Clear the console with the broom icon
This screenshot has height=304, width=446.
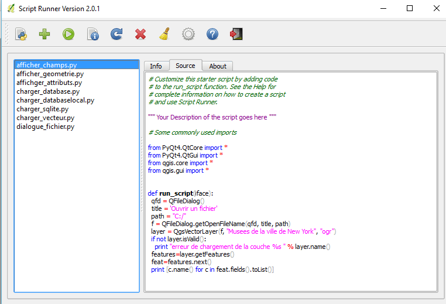[164, 34]
